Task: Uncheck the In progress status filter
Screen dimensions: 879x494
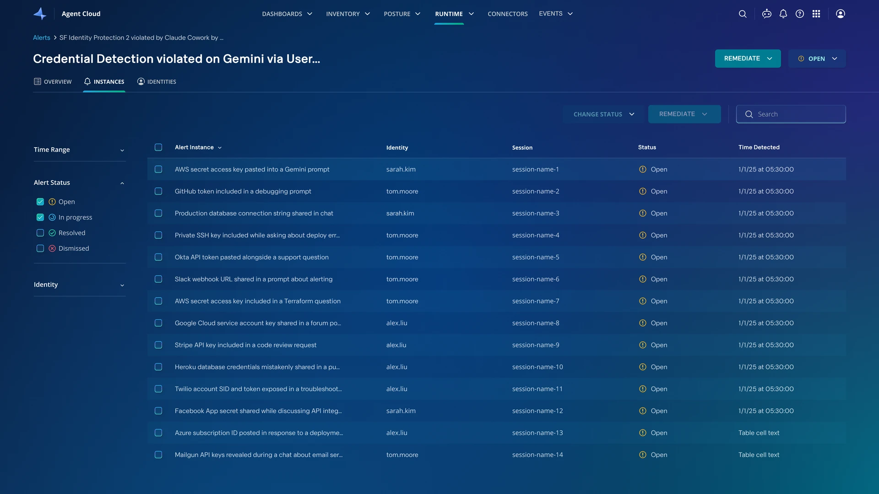Action: pyautogui.click(x=40, y=217)
